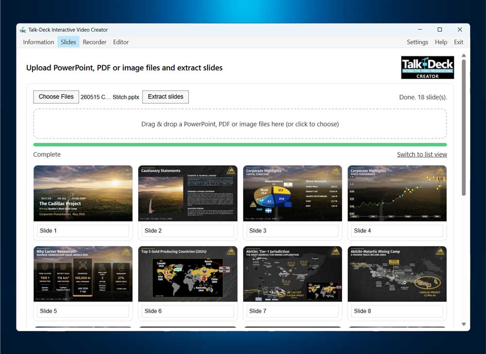
Task: Select the Slides tab
Action: tap(68, 42)
